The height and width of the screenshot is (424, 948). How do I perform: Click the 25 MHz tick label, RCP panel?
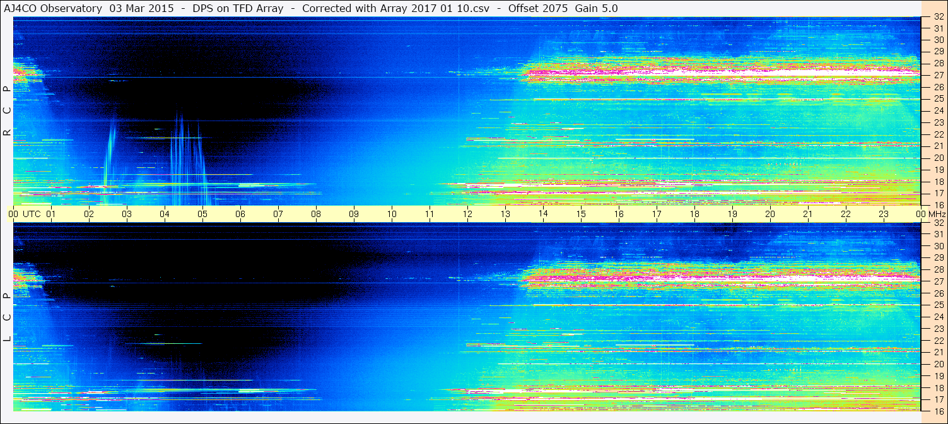pos(938,98)
